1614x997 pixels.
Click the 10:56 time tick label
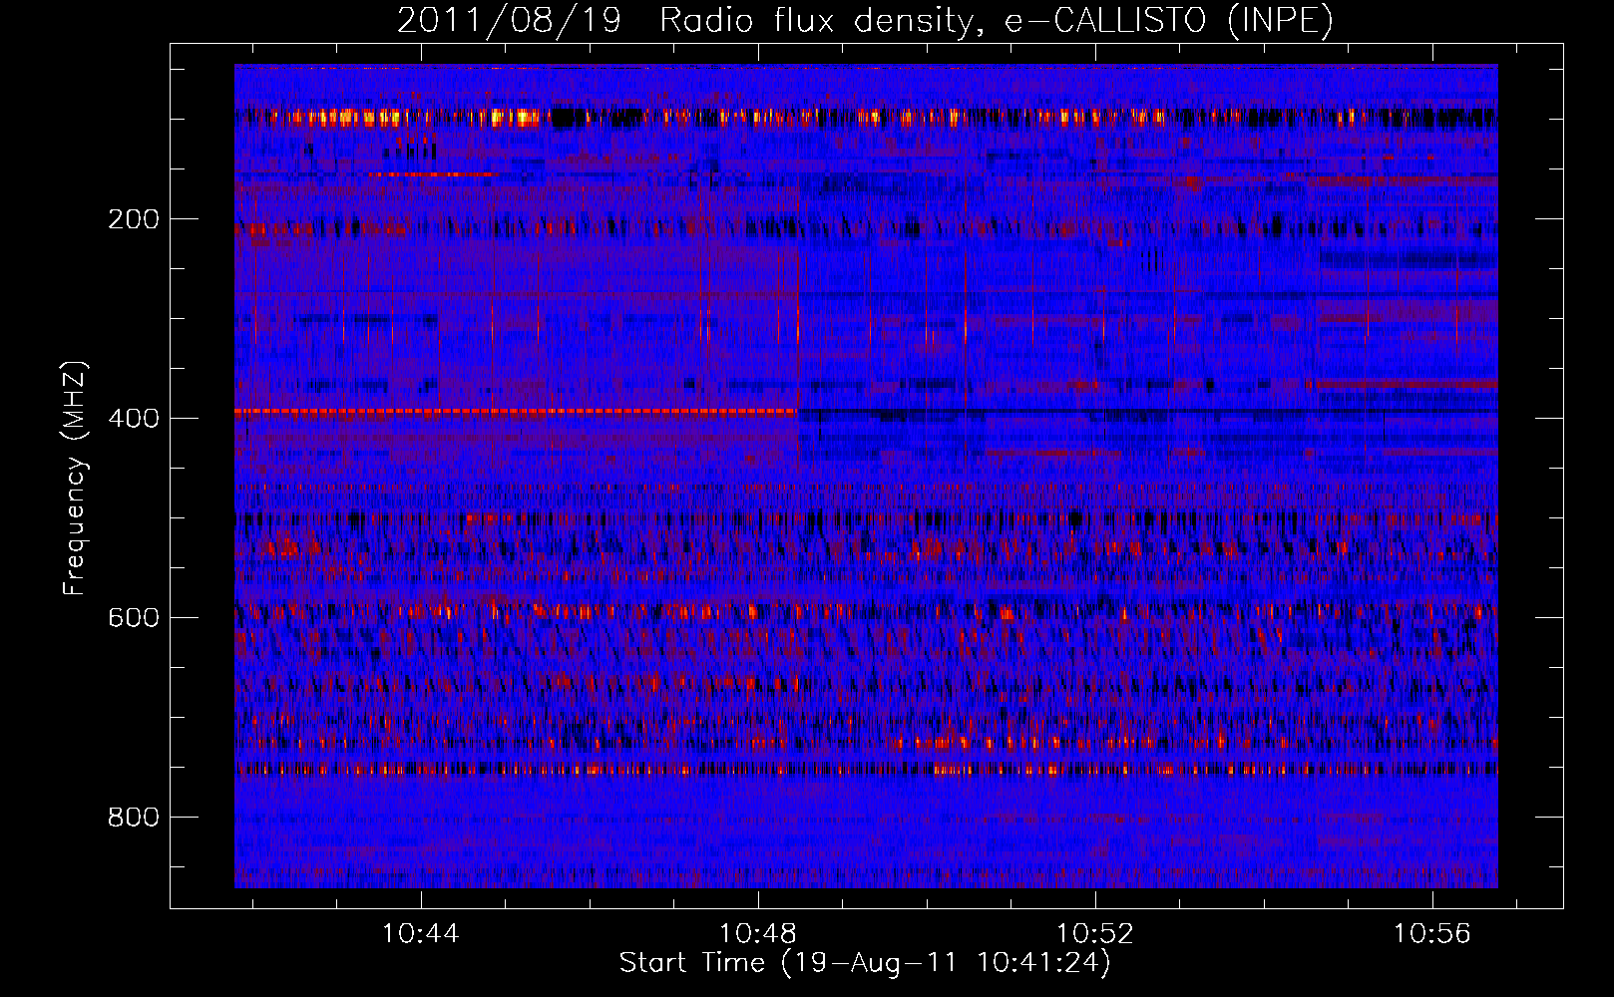pyautogui.click(x=1432, y=934)
